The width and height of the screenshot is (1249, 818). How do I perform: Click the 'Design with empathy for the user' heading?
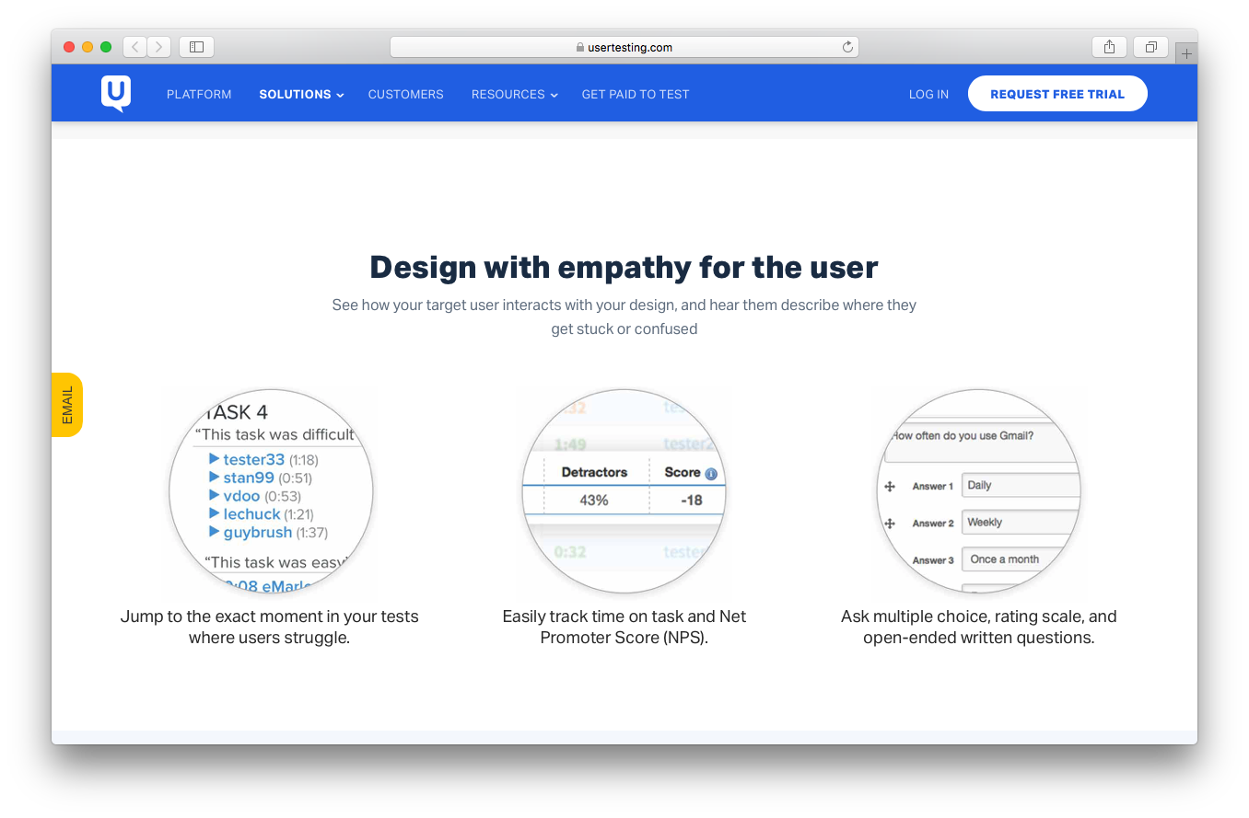[624, 267]
